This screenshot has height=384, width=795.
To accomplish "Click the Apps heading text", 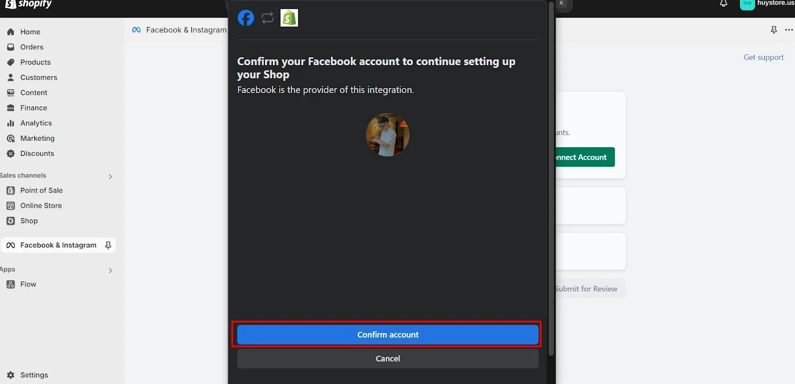I will (7, 270).
